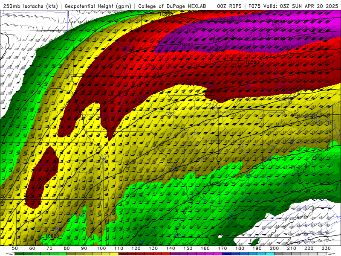Click the 120 value on the color scale
The height and width of the screenshot is (256, 341).
[136, 248]
